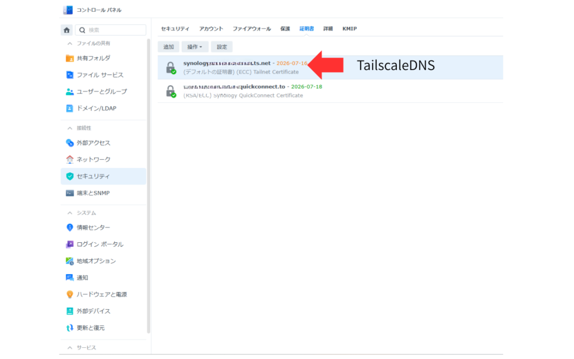This screenshot has height=359, width=574.
Task: Open the 情報センター info icon
Action: click(70, 228)
